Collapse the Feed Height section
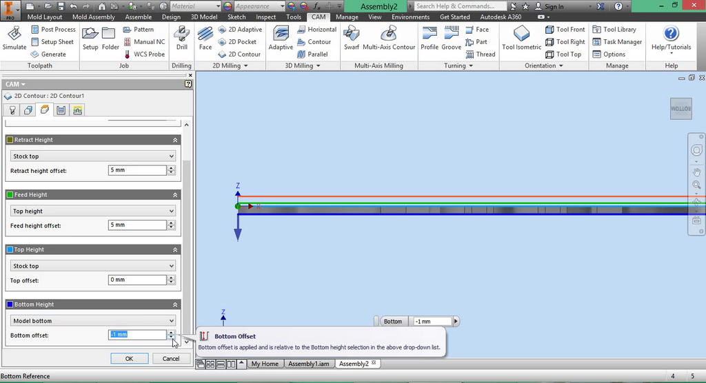 tap(175, 196)
